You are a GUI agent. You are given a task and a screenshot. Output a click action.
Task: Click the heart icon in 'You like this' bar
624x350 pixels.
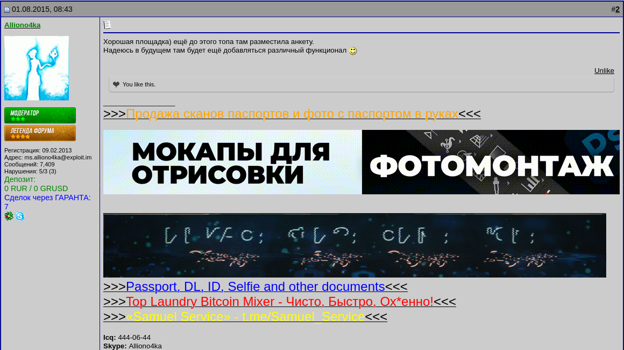tap(116, 84)
